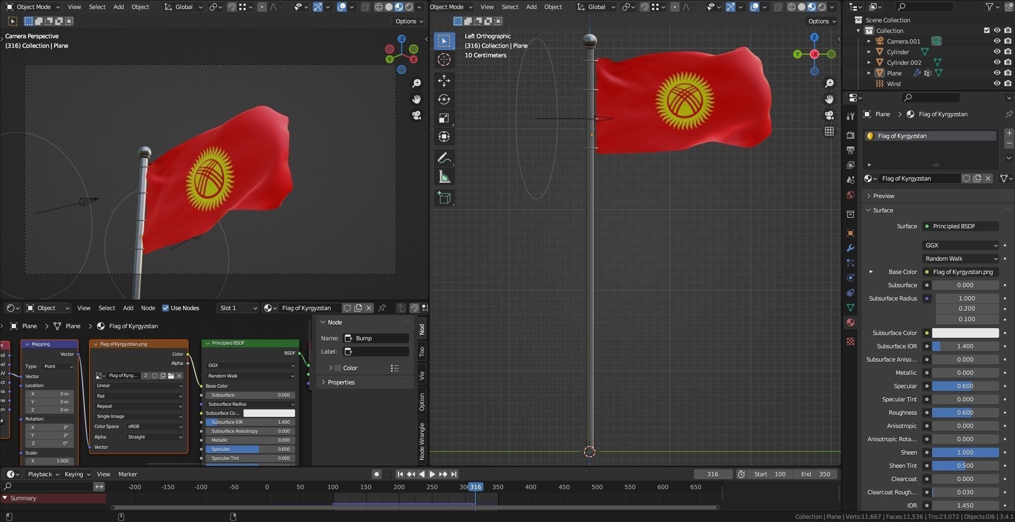
Task: Click pan hand icon in right viewport
Action: 829,99
